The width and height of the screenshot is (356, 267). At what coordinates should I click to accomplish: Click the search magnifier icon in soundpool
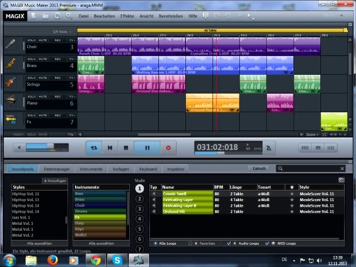coord(280,168)
